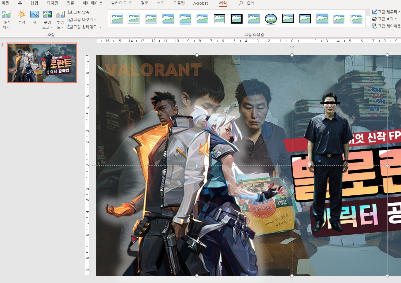Expand the 수정 dropdown arrow
Viewport: 401px width, 283px height.
(x=22, y=27)
